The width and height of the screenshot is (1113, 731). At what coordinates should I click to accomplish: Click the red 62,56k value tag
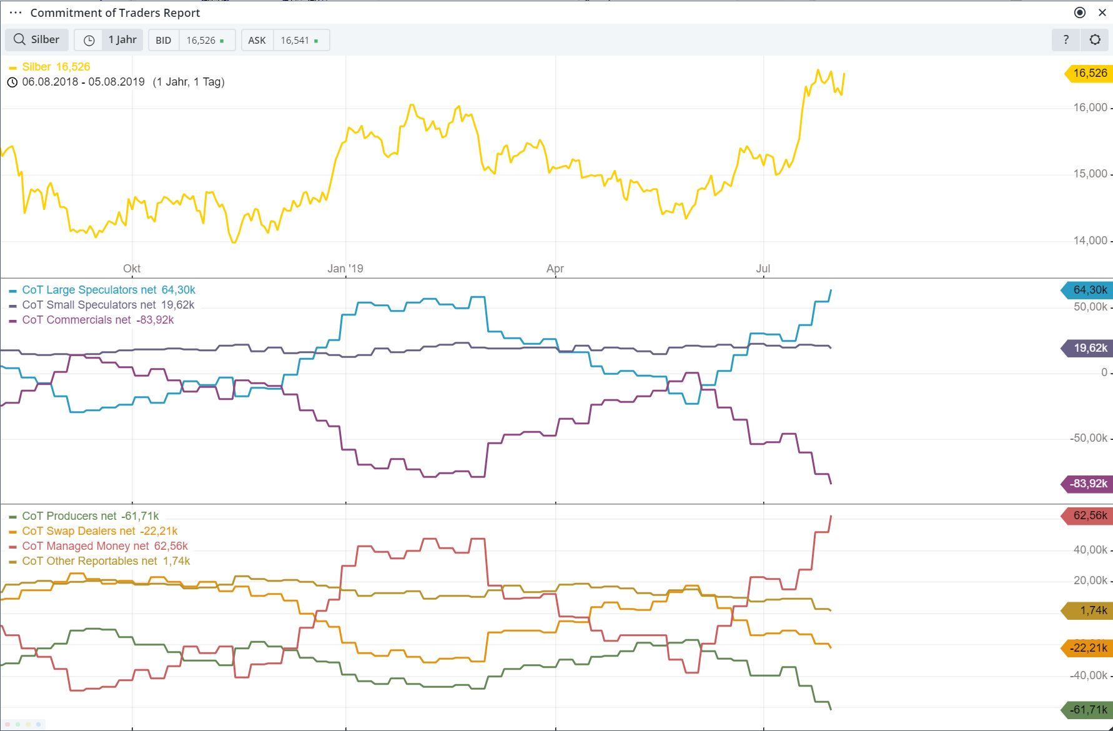click(1087, 515)
